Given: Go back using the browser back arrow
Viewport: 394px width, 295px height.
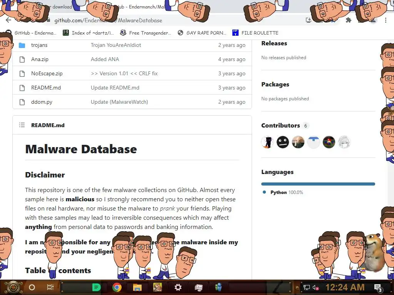Looking at the screenshot, I should [8, 20].
